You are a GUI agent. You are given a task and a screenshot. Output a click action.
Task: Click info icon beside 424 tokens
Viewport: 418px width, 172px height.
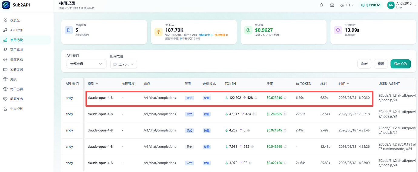point(254,114)
